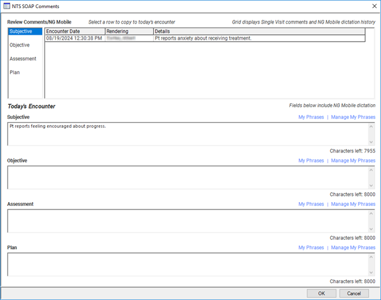
Task: Click the Details column header
Action: (259, 32)
